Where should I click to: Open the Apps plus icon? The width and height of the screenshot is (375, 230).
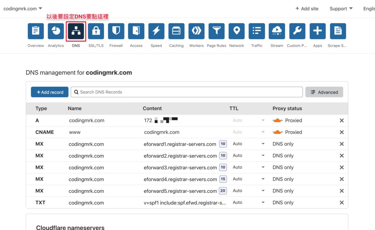318,31
